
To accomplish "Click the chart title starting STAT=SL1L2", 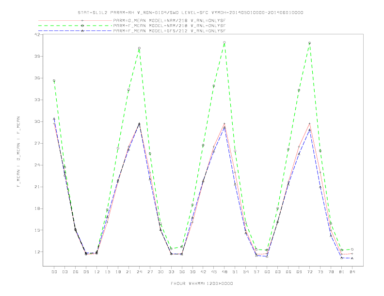I will pyautogui.click(x=190, y=13).
